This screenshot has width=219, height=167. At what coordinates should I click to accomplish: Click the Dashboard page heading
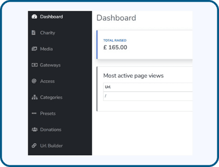(116, 18)
